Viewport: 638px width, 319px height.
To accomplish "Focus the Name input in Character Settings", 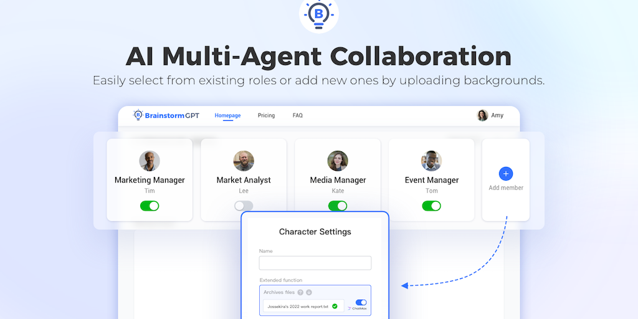I will coord(315,263).
